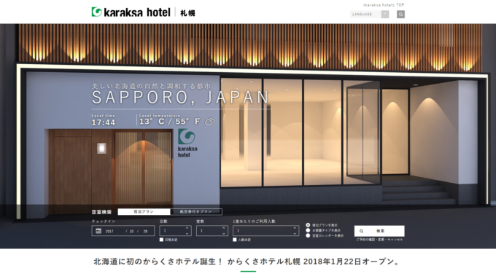The width and height of the screenshot is (496, 279).
Task: Tick the 人数未定 checkbox
Action: pos(235,240)
